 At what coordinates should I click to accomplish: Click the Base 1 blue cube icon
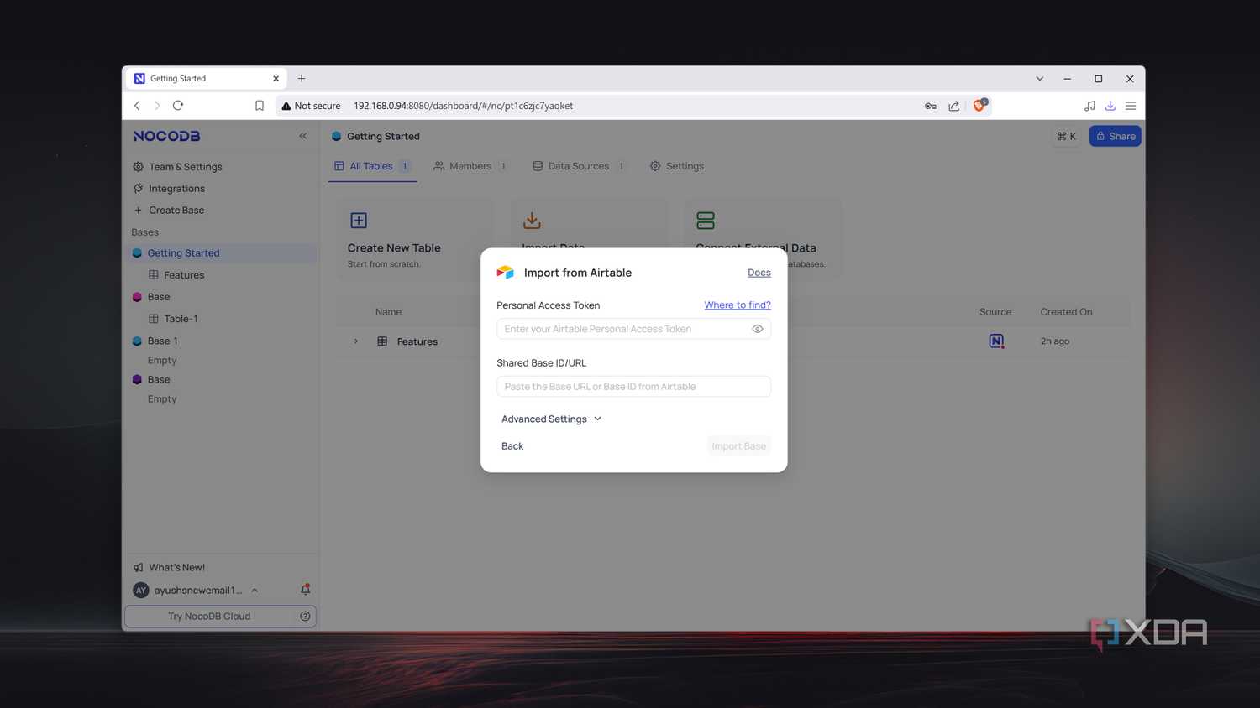click(137, 341)
